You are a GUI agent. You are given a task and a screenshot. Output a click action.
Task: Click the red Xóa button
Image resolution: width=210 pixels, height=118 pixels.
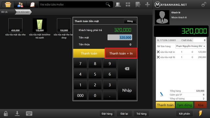tap(200, 105)
